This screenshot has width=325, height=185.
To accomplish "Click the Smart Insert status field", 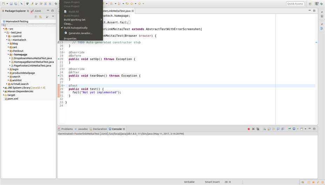I will point(212,182).
